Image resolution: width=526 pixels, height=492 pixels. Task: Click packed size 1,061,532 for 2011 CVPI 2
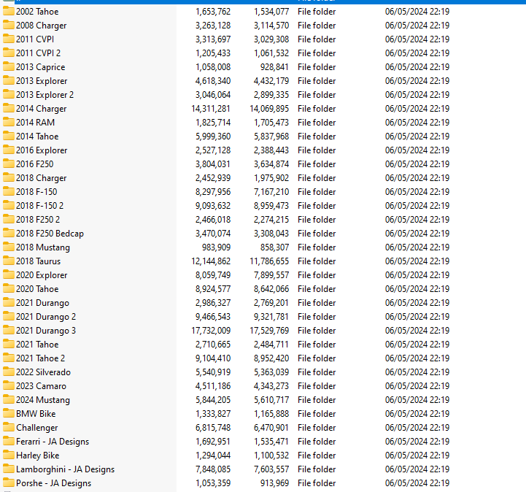coord(271,53)
